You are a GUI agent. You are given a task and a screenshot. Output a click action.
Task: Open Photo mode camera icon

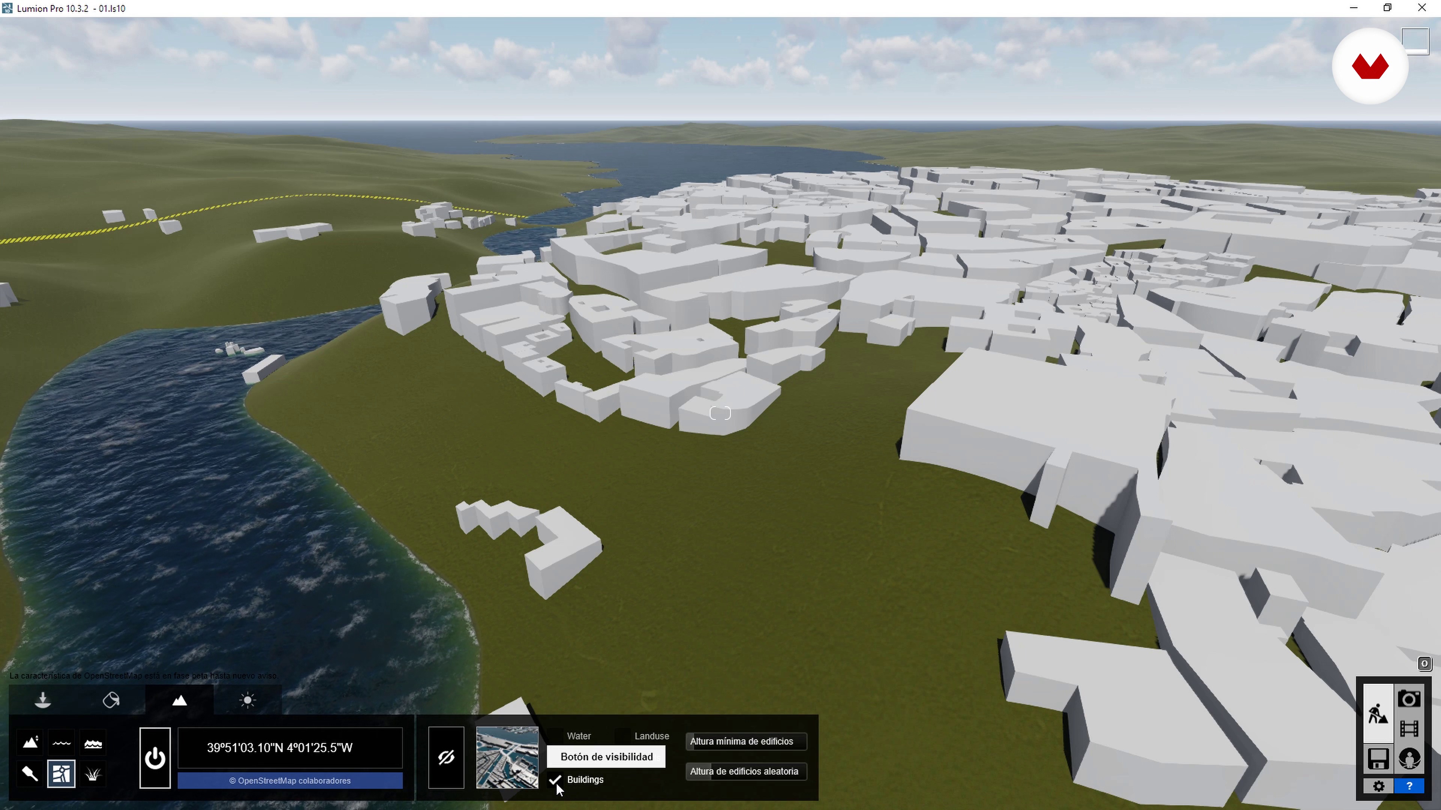1409,699
